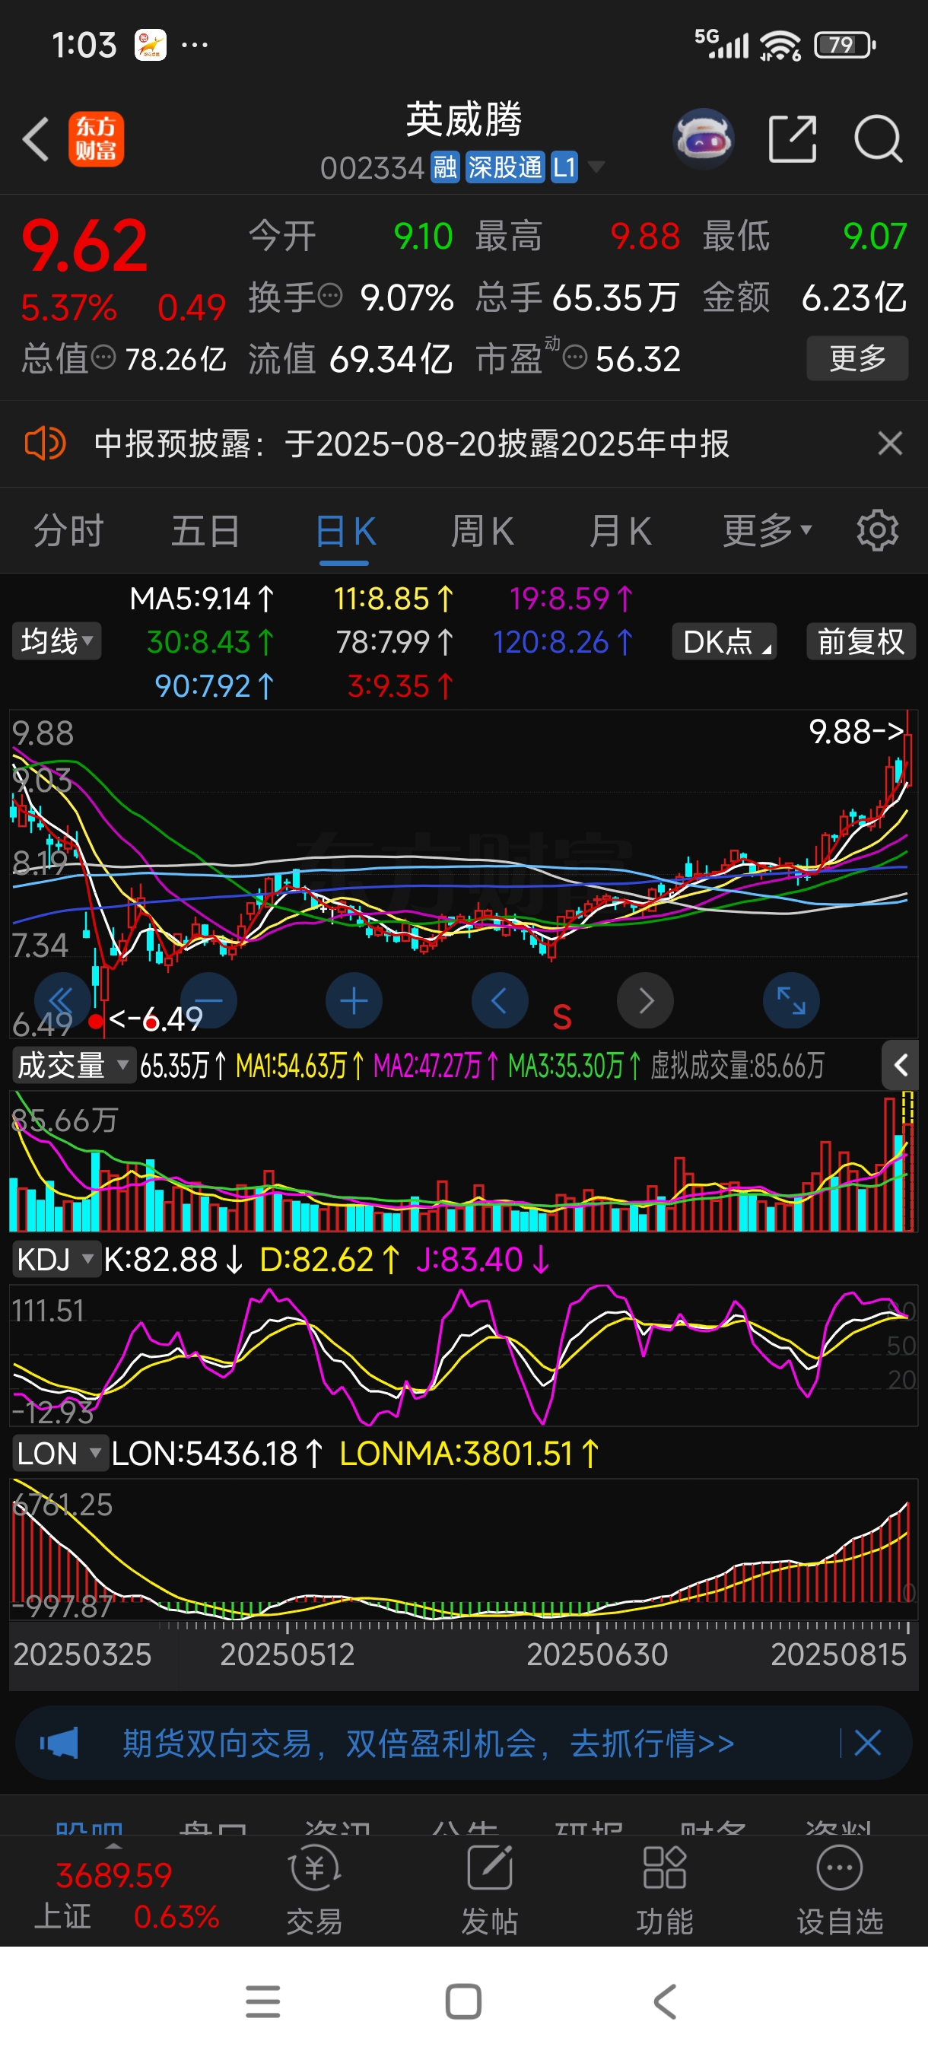Collapse side panel with white chevron button
928x2063 pixels.
900,1065
